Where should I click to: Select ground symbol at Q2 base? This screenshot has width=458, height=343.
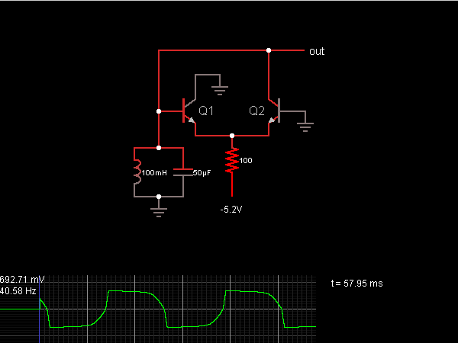[305, 127]
